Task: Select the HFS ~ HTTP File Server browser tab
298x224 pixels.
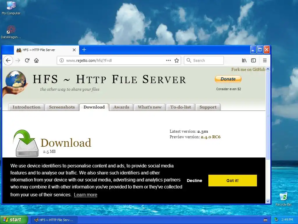Action: pos(46,50)
